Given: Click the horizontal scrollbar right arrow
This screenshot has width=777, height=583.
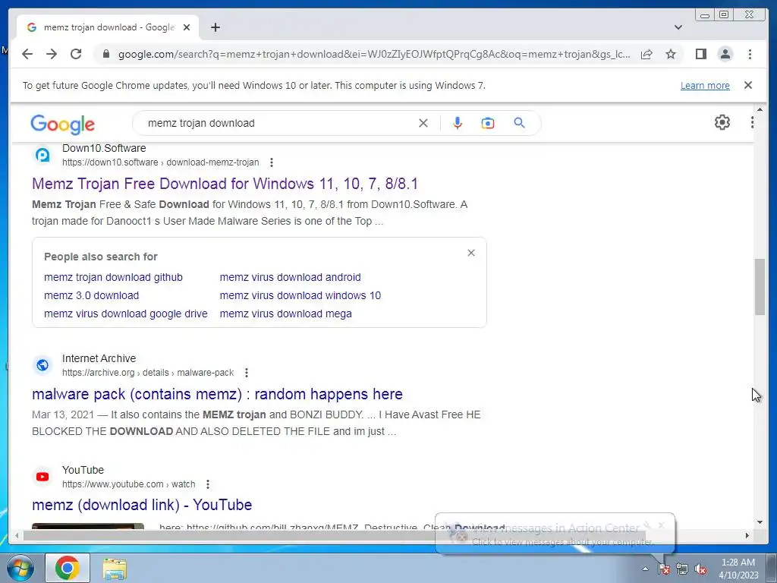Looking at the screenshot, I should tap(747, 535).
